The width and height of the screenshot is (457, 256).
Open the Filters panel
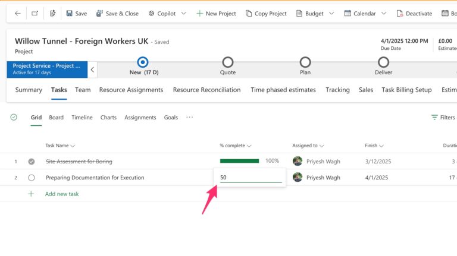click(443, 118)
